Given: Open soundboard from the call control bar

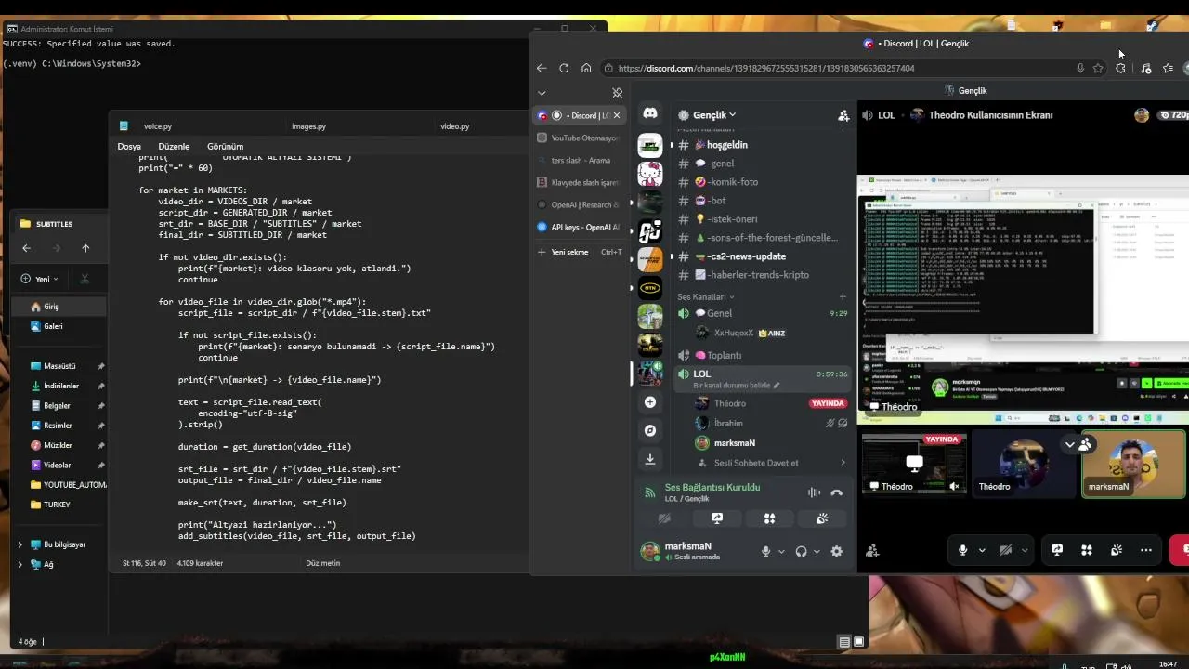Looking at the screenshot, I should tap(1117, 550).
